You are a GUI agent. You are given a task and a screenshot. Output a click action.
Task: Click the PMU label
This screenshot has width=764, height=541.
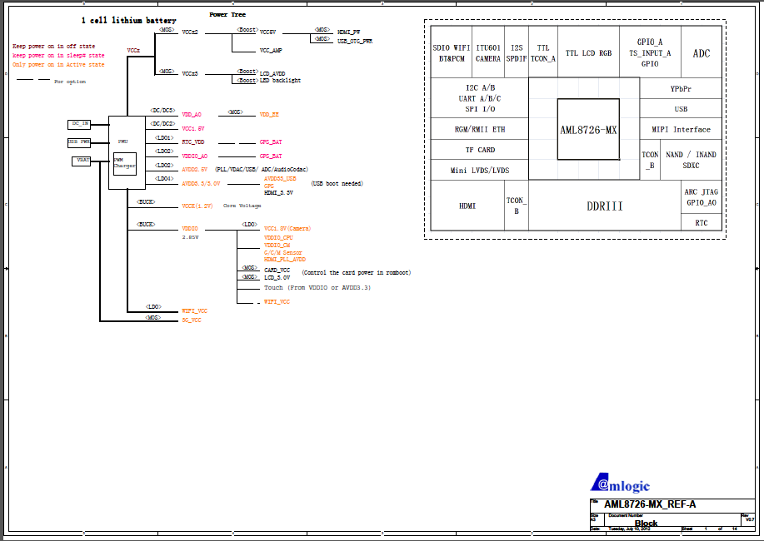click(x=122, y=141)
